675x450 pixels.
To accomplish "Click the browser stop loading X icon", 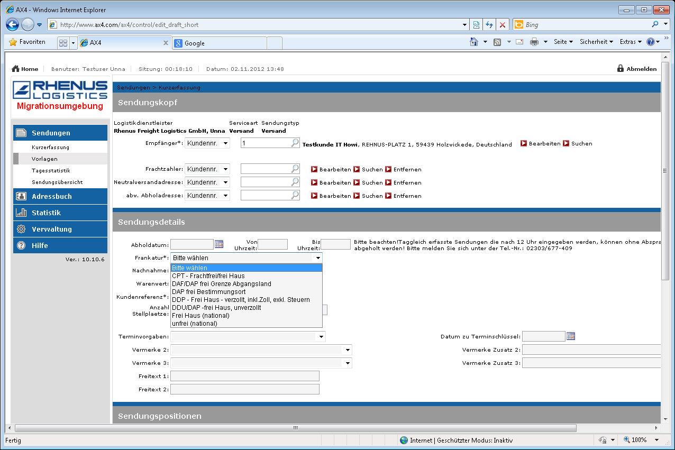I will point(503,25).
